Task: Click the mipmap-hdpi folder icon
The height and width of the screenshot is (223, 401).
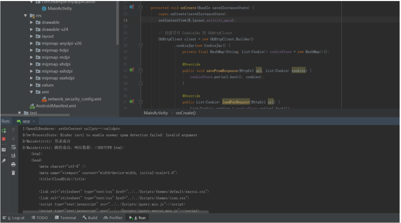Action: click(38, 51)
